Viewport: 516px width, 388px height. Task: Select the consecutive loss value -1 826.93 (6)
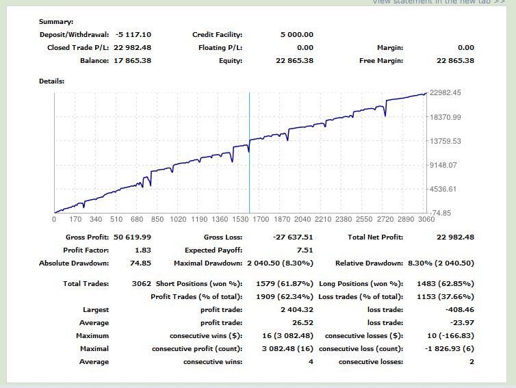click(450, 349)
